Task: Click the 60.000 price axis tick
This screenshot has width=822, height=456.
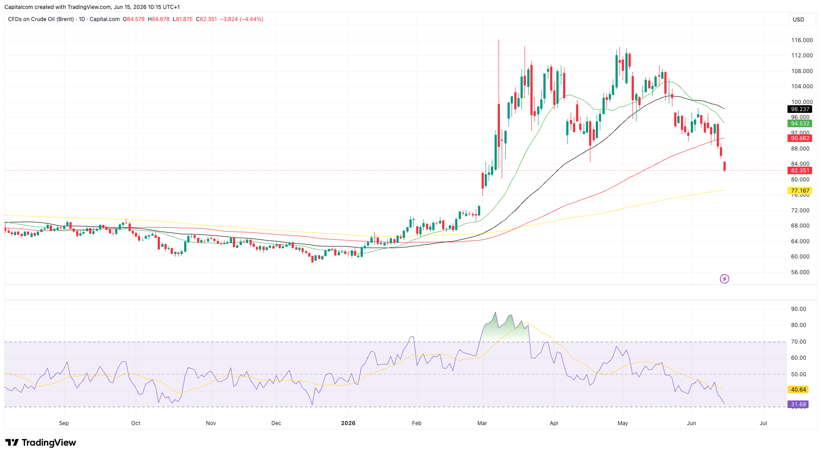Action: click(800, 257)
